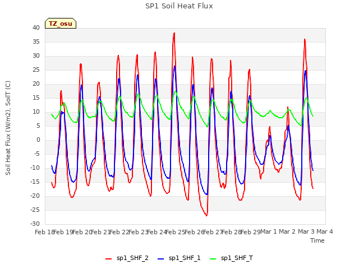359x269 pixels.
Task: Click the blue sp1_SHF_1 legend swatch
Action: point(161,259)
